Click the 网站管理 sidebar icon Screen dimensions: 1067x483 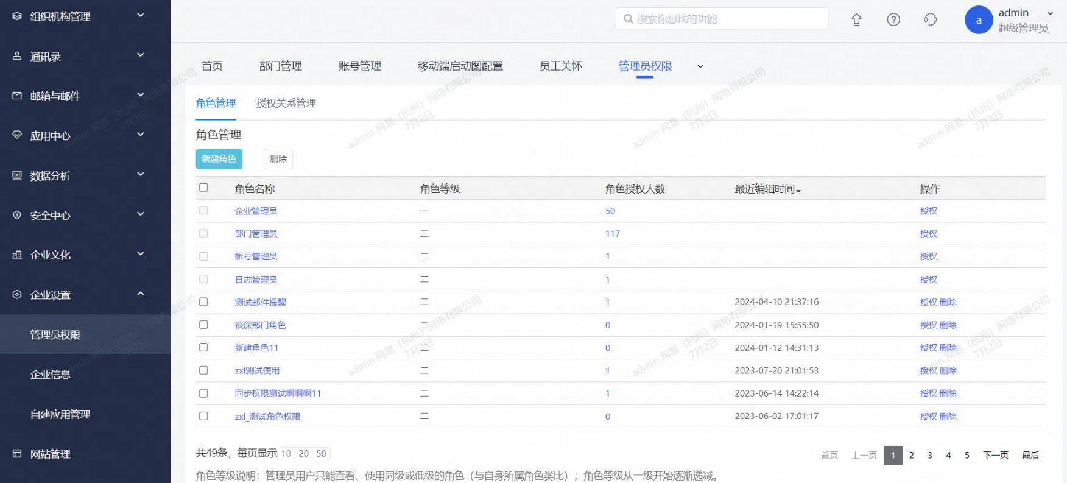[17, 454]
